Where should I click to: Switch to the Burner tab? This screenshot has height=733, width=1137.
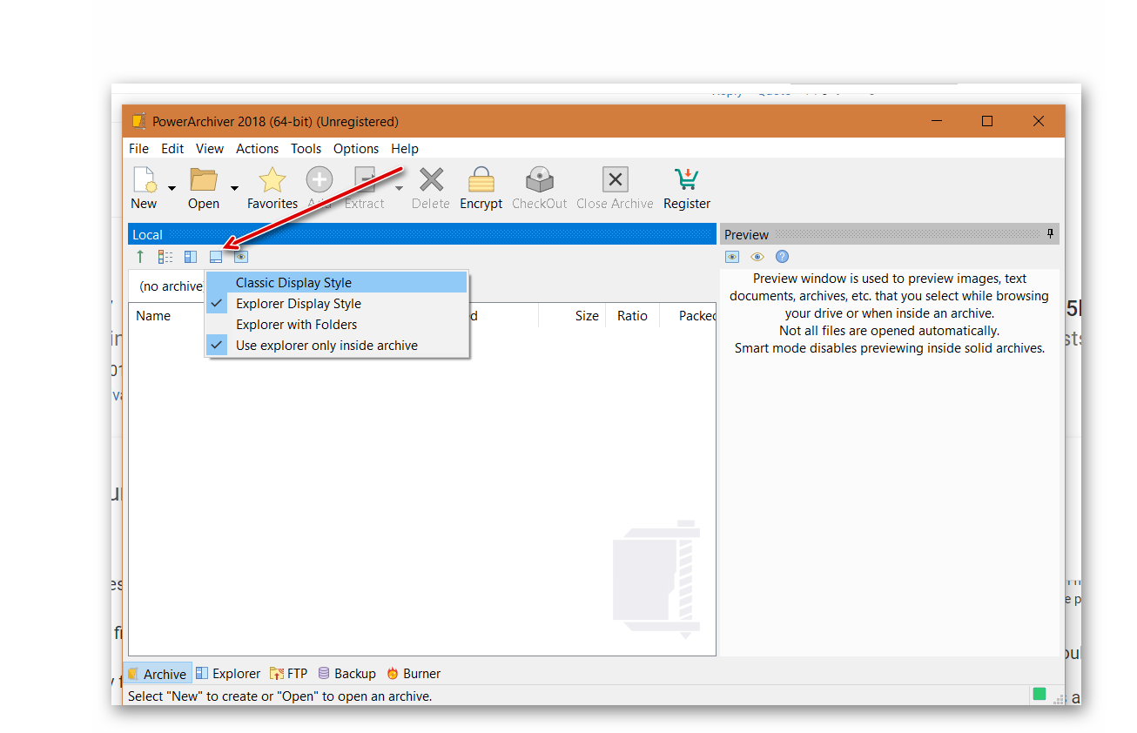click(x=414, y=674)
